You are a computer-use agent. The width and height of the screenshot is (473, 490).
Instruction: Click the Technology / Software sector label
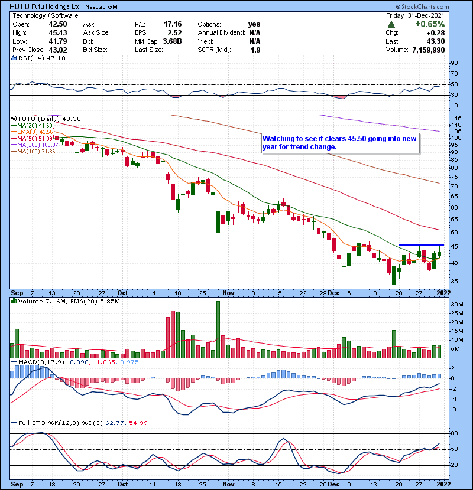[46, 15]
